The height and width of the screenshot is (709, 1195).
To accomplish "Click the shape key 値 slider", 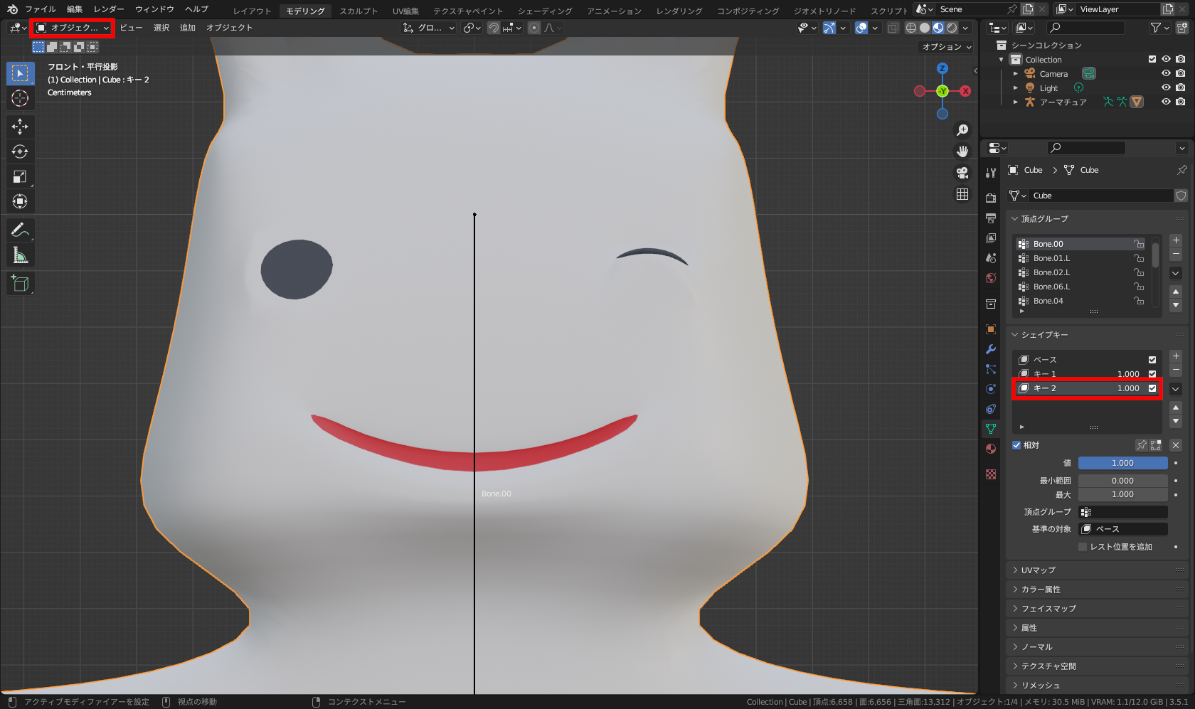I will 1122,463.
